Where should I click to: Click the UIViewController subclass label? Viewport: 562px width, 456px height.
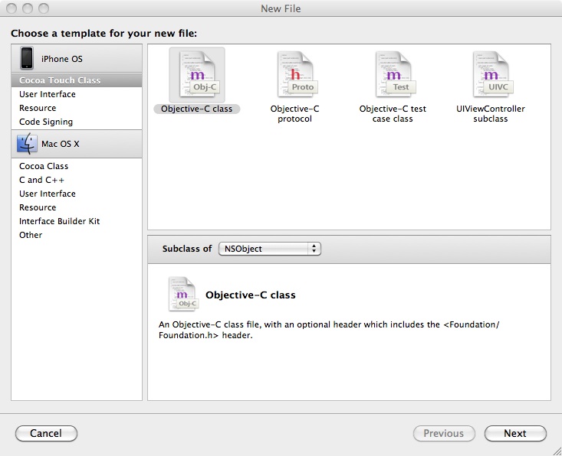pos(491,114)
